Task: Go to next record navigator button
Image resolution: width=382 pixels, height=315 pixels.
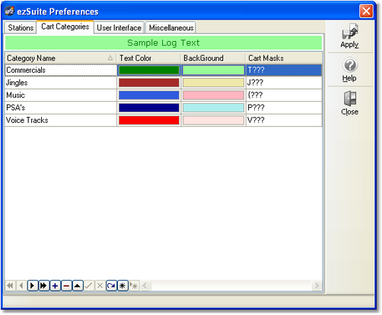Action: [33, 286]
